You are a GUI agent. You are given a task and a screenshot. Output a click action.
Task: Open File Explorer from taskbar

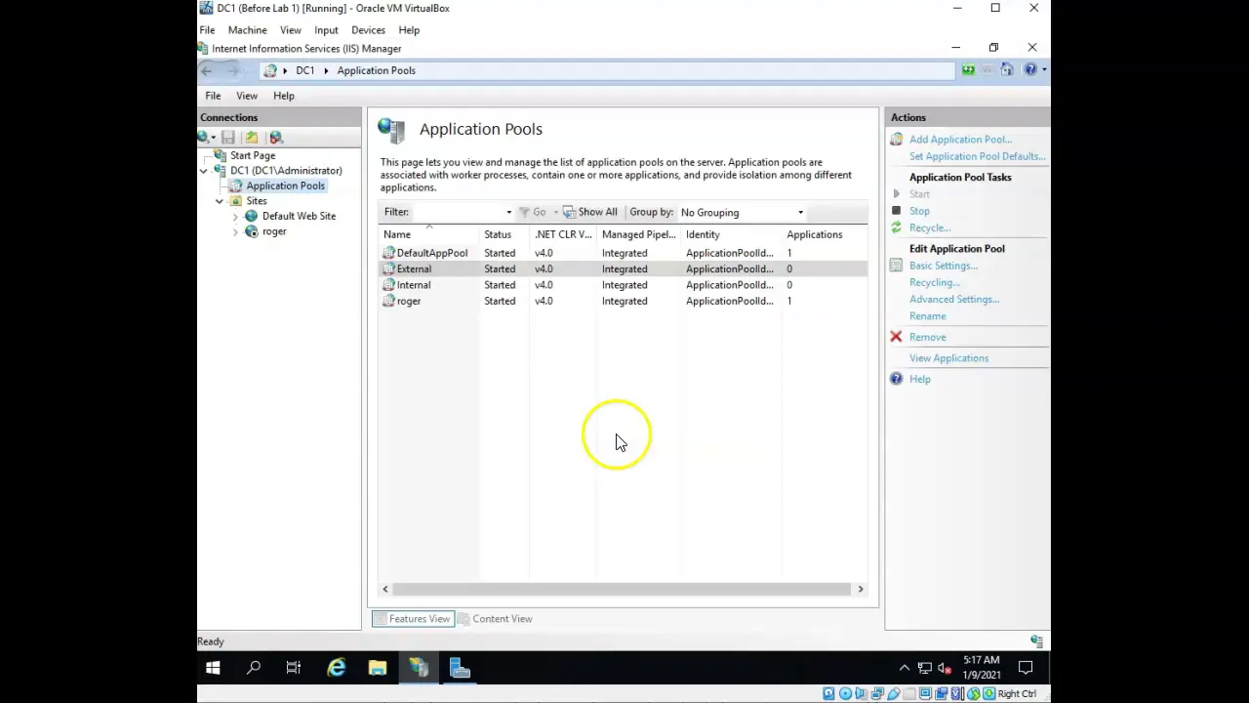tap(378, 668)
